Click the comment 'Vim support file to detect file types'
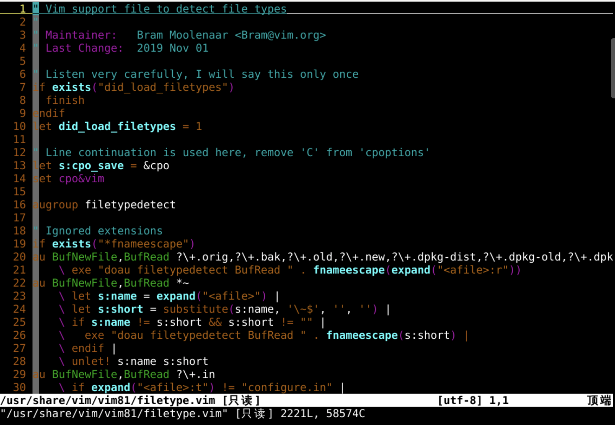Screen dimensions: 615x425 tap(166, 9)
